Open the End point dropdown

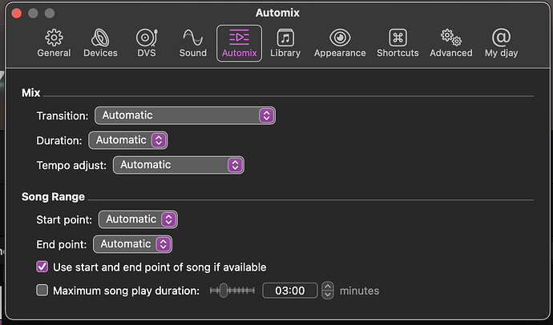(x=132, y=244)
